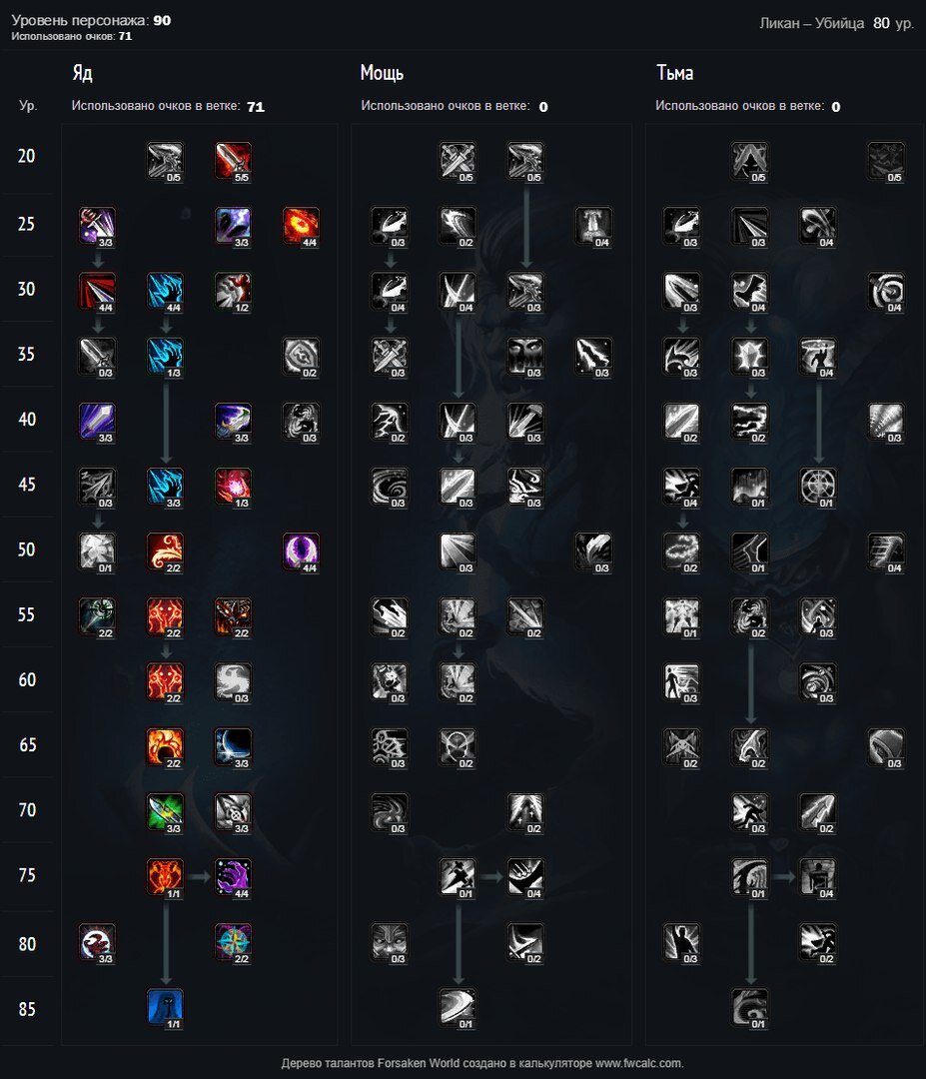Screen dimensions: 926x1079
Task: Select the orange fire swirl talent 4/4
Action: 302,227
